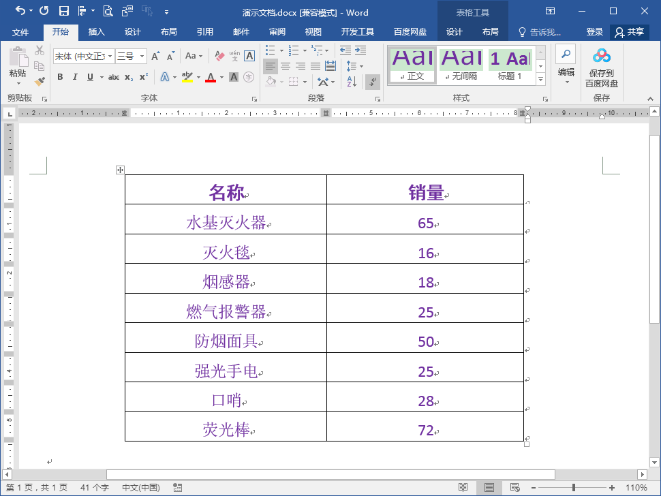Switch to the 百度网盘 tab
Image resolution: width=661 pixels, height=496 pixels.
[x=410, y=32]
